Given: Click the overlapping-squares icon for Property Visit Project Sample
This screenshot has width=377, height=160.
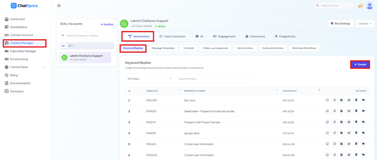Looking at the screenshot, I should [x=327, y=122].
